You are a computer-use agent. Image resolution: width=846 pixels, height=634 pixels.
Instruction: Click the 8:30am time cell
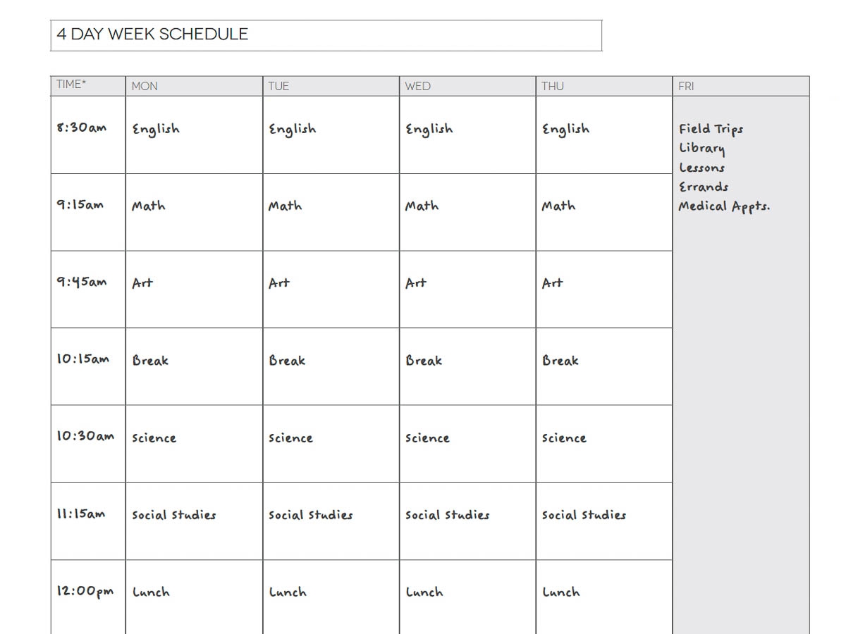click(x=88, y=135)
